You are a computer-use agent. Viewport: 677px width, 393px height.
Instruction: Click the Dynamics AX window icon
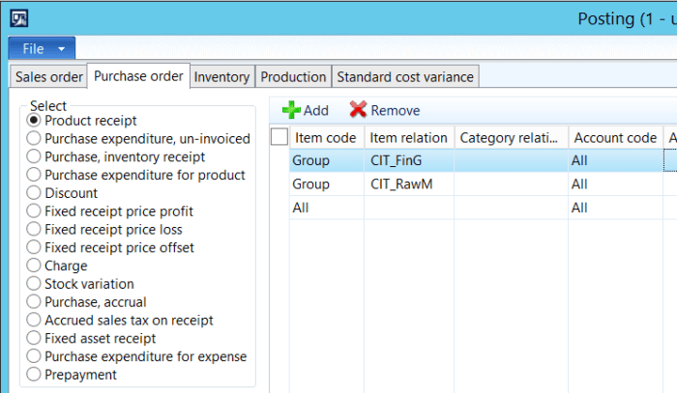tap(19, 18)
